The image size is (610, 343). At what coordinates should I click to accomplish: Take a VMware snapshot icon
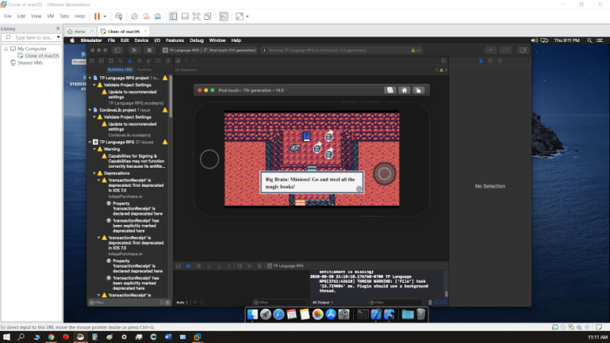135,16
